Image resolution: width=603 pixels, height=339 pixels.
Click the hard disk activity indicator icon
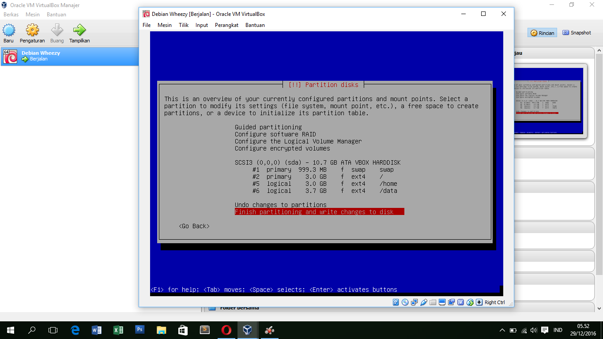coord(396,302)
